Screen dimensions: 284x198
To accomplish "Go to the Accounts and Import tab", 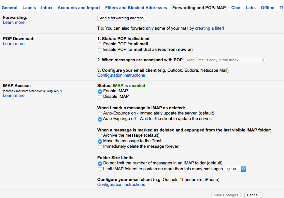I will pos(79,8).
